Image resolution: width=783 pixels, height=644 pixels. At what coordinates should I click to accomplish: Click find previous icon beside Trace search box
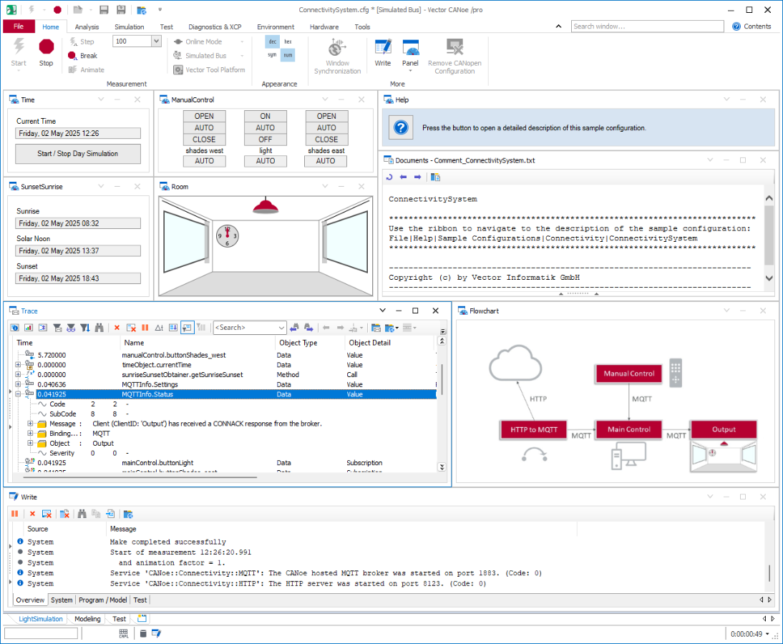(x=294, y=328)
